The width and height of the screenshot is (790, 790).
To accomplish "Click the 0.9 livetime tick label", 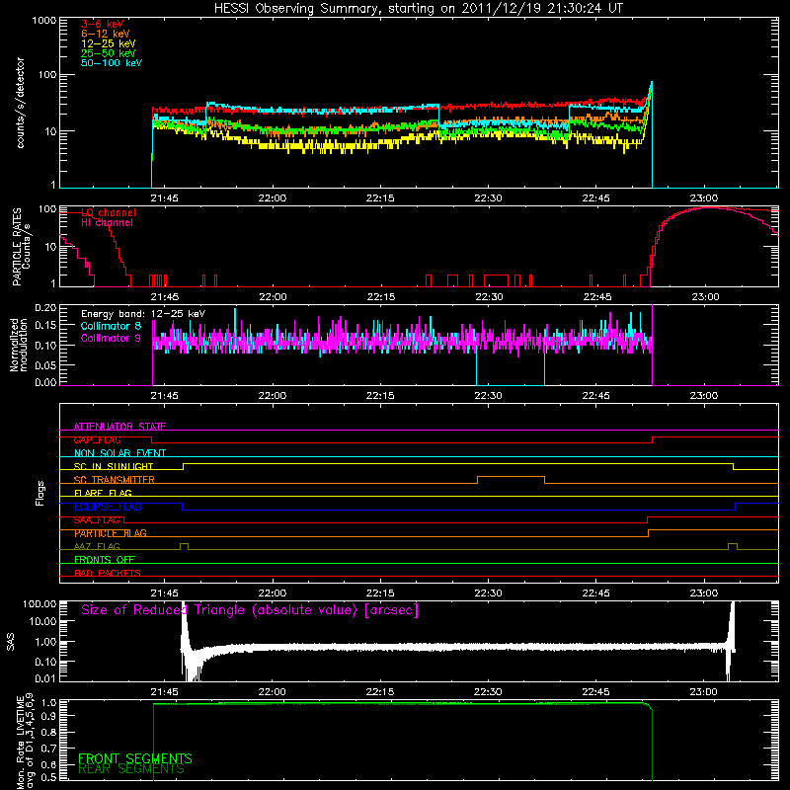I will [50, 715].
